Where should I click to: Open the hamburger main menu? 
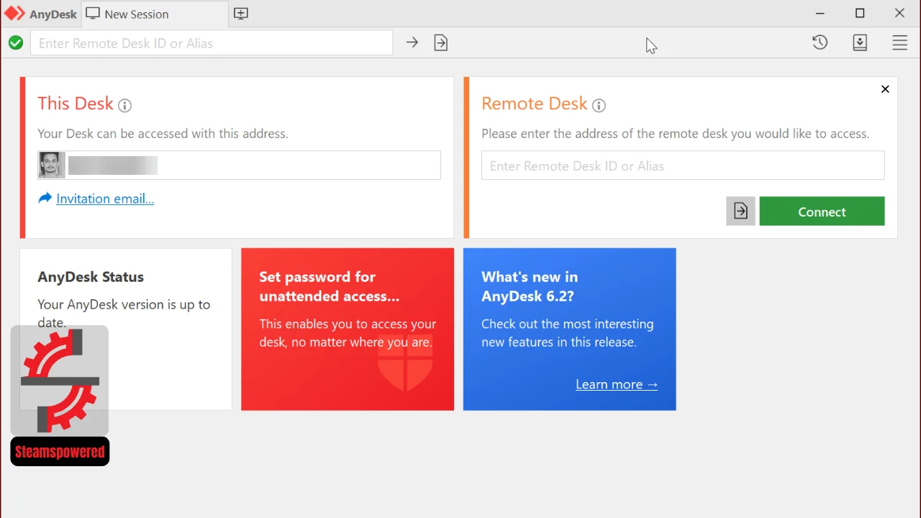tap(899, 43)
